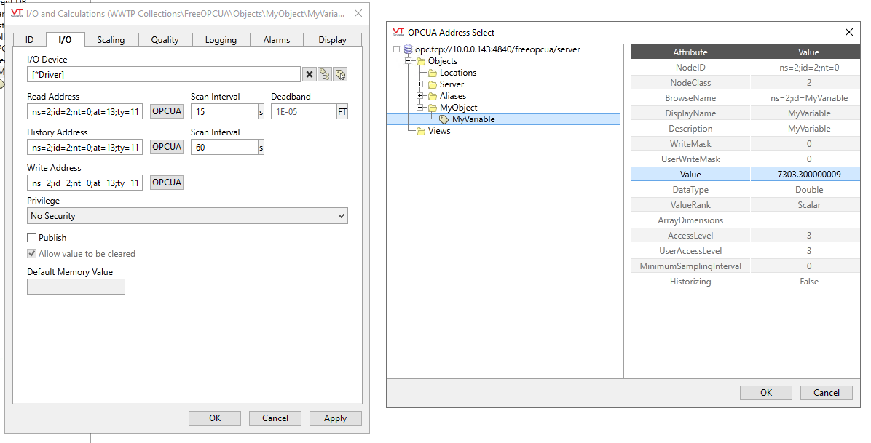Expand the Aliases folder node
Viewport: 871px width, 443px height.
click(x=420, y=96)
